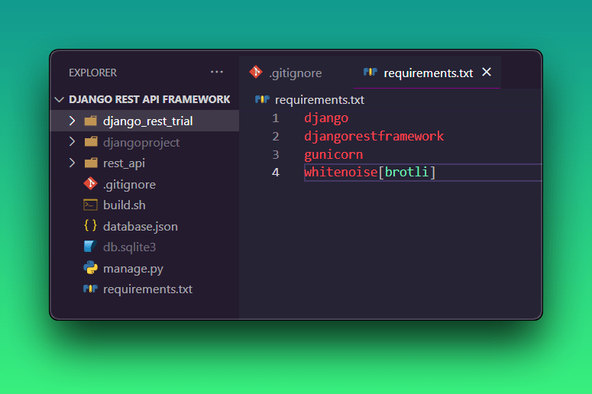Place cursor on 'django' line text

326,118
